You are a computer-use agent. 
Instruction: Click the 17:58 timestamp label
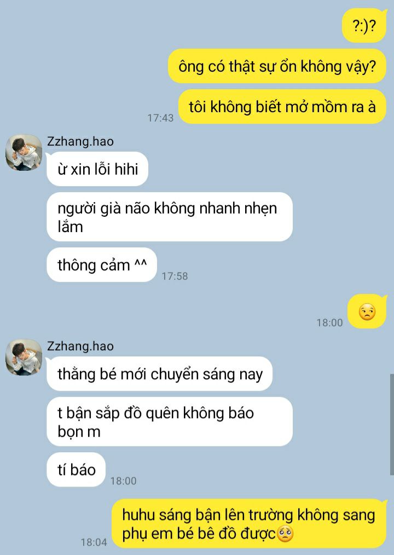[175, 276]
